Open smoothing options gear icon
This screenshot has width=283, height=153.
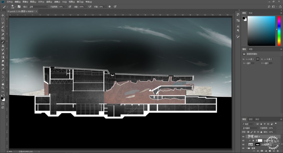[110, 7]
